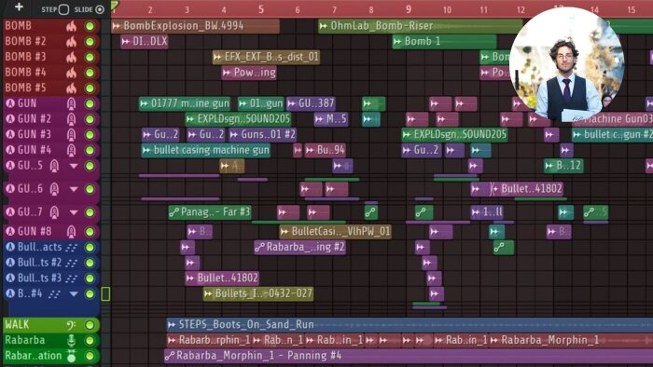Mute the GUN #8 track with its green button
This screenshot has height=367, width=653.
tap(90, 232)
